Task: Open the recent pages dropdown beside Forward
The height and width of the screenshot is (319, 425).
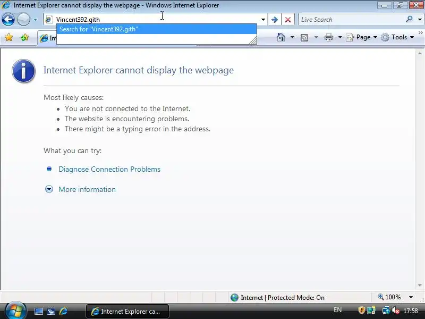Action: tap(35, 20)
